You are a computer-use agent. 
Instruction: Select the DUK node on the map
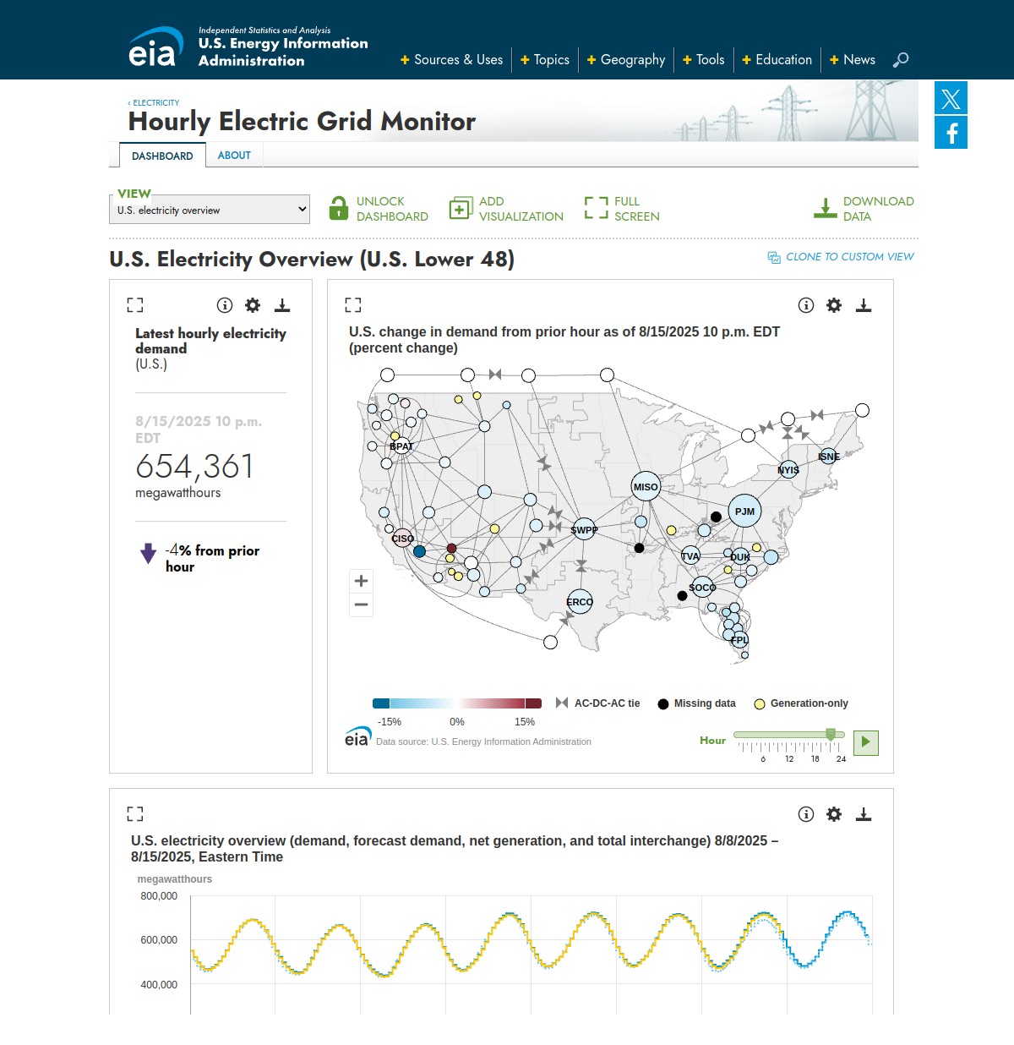point(740,556)
